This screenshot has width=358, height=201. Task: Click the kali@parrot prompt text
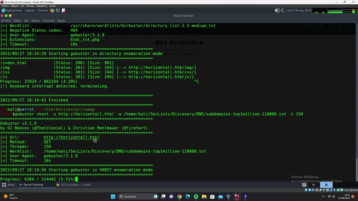[20, 109]
